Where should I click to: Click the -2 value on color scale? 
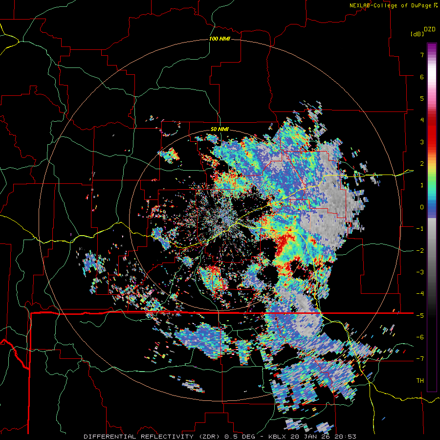click(420, 251)
